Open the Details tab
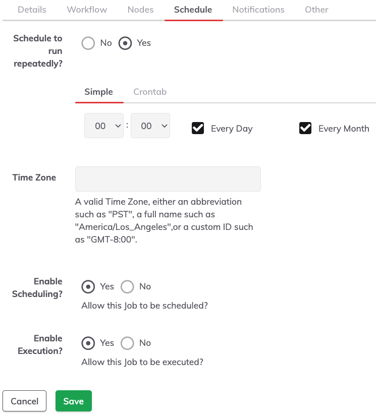 pos(32,10)
